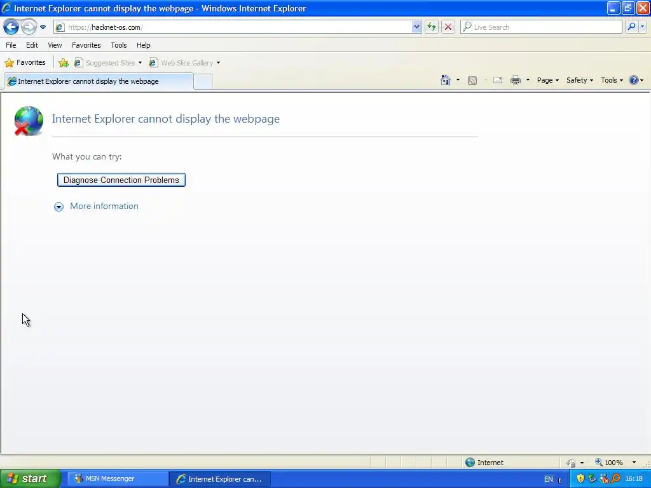The width and height of the screenshot is (651, 488).
Task: Open the search provider options dropdown
Action: pos(643,27)
